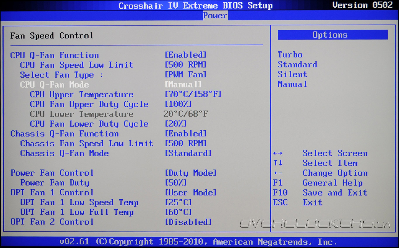Change the CPU Fan Lower Duty Cycle [20%] value

click(x=176, y=124)
